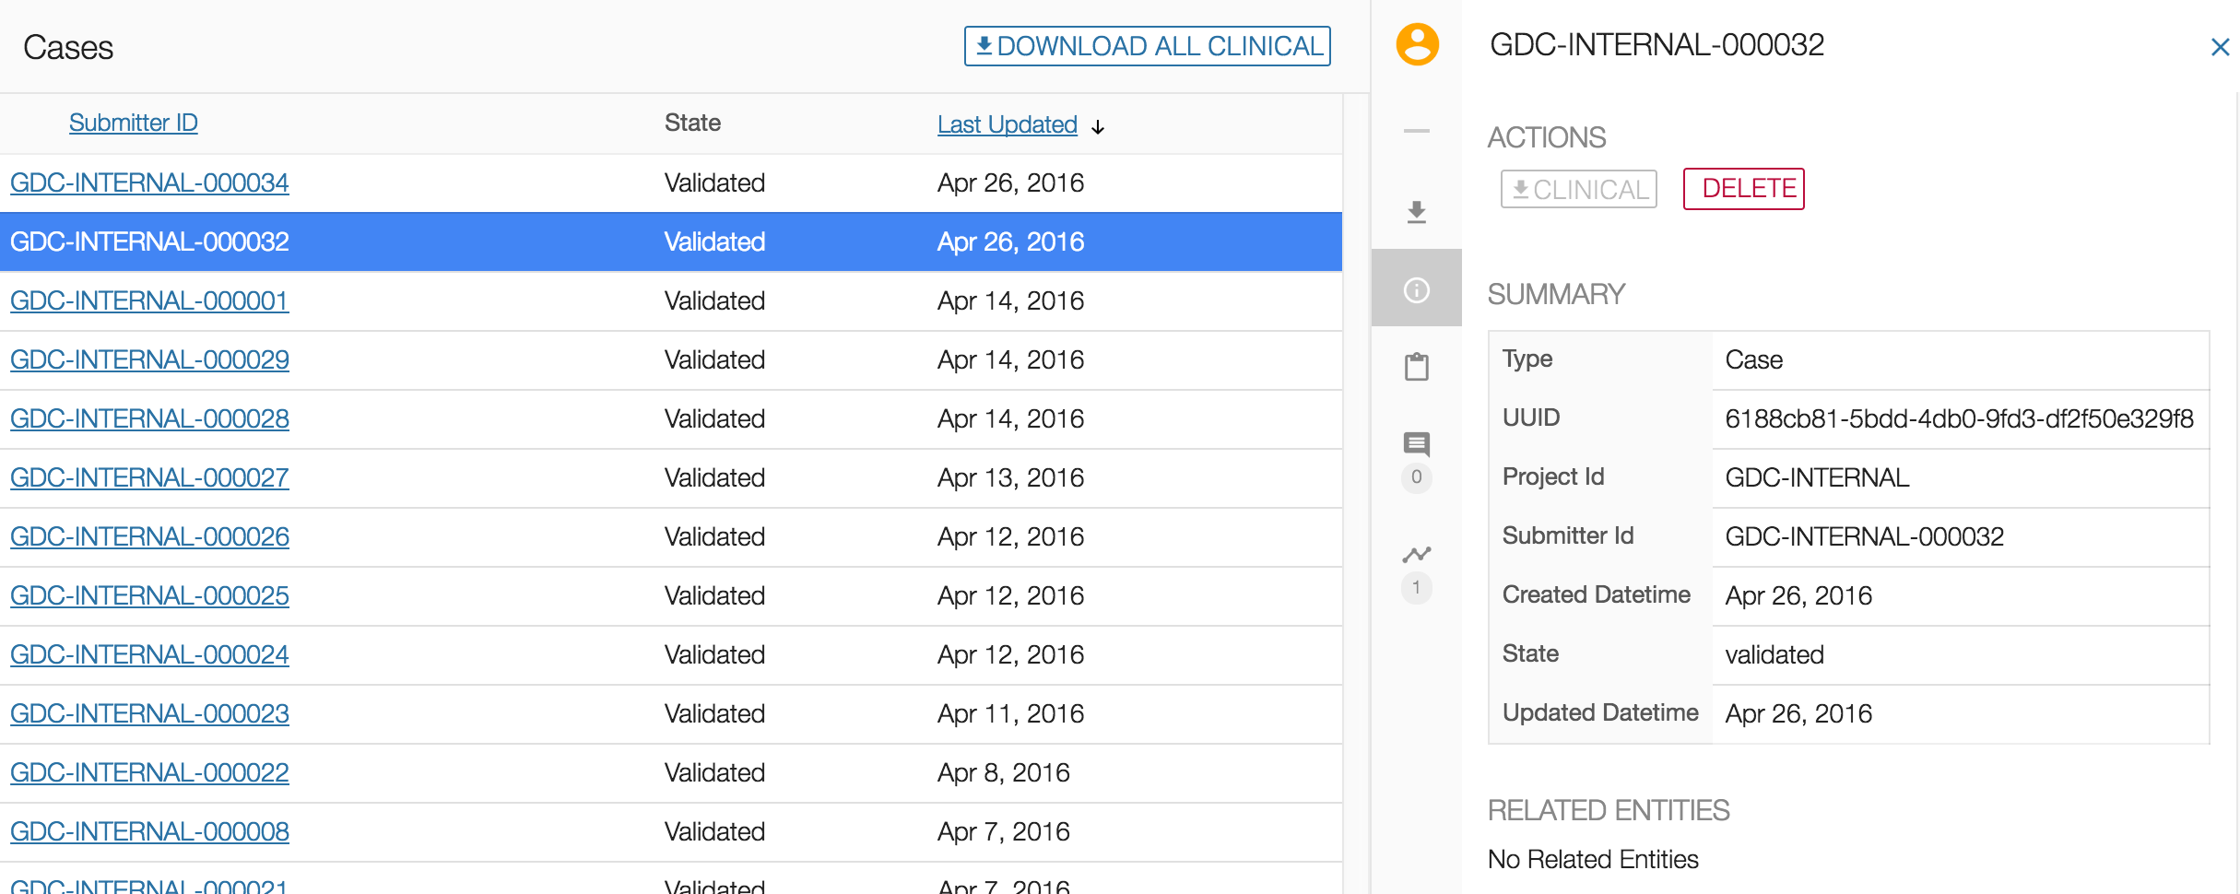Click the Clinical download button under Actions
2240x894 pixels.
[x=1578, y=189]
